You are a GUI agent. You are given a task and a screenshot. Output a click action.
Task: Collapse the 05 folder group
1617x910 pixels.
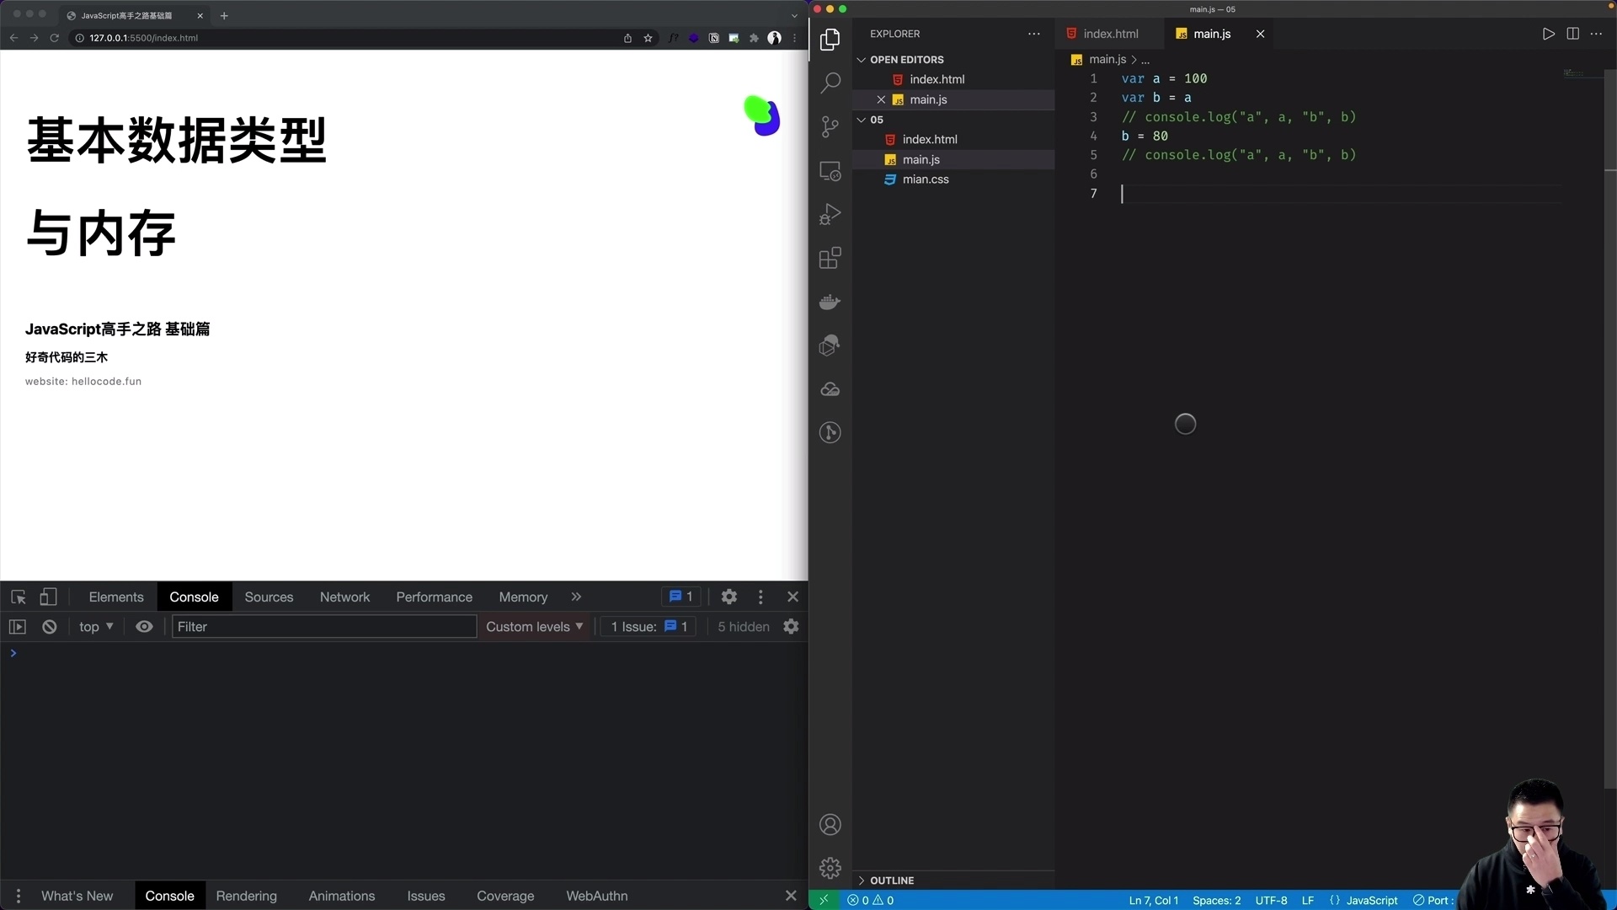(861, 120)
